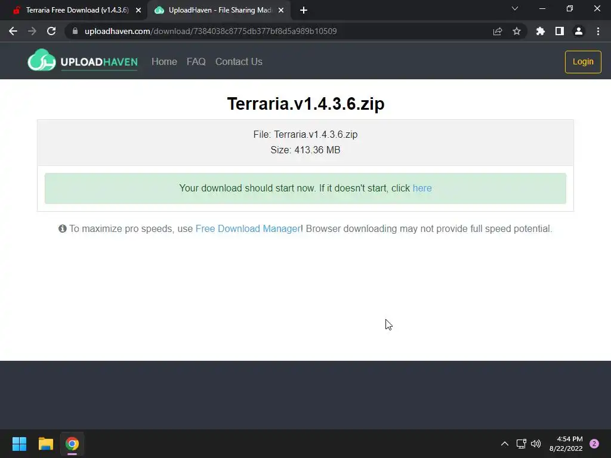Open the Home nav link
611x458 pixels.
tap(164, 61)
